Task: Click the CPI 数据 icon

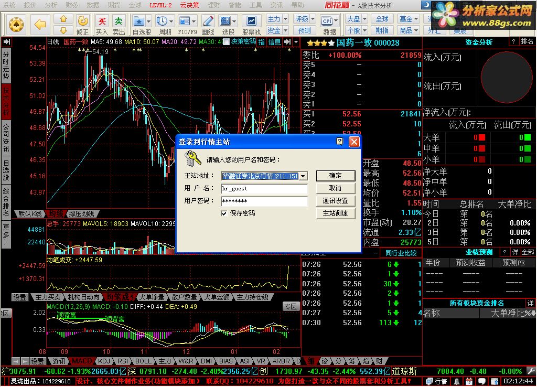Action: coord(327,21)
